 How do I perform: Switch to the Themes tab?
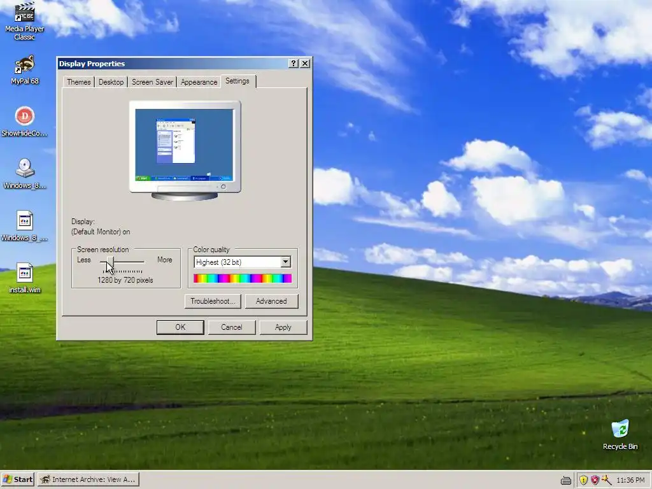coord(78,82)
